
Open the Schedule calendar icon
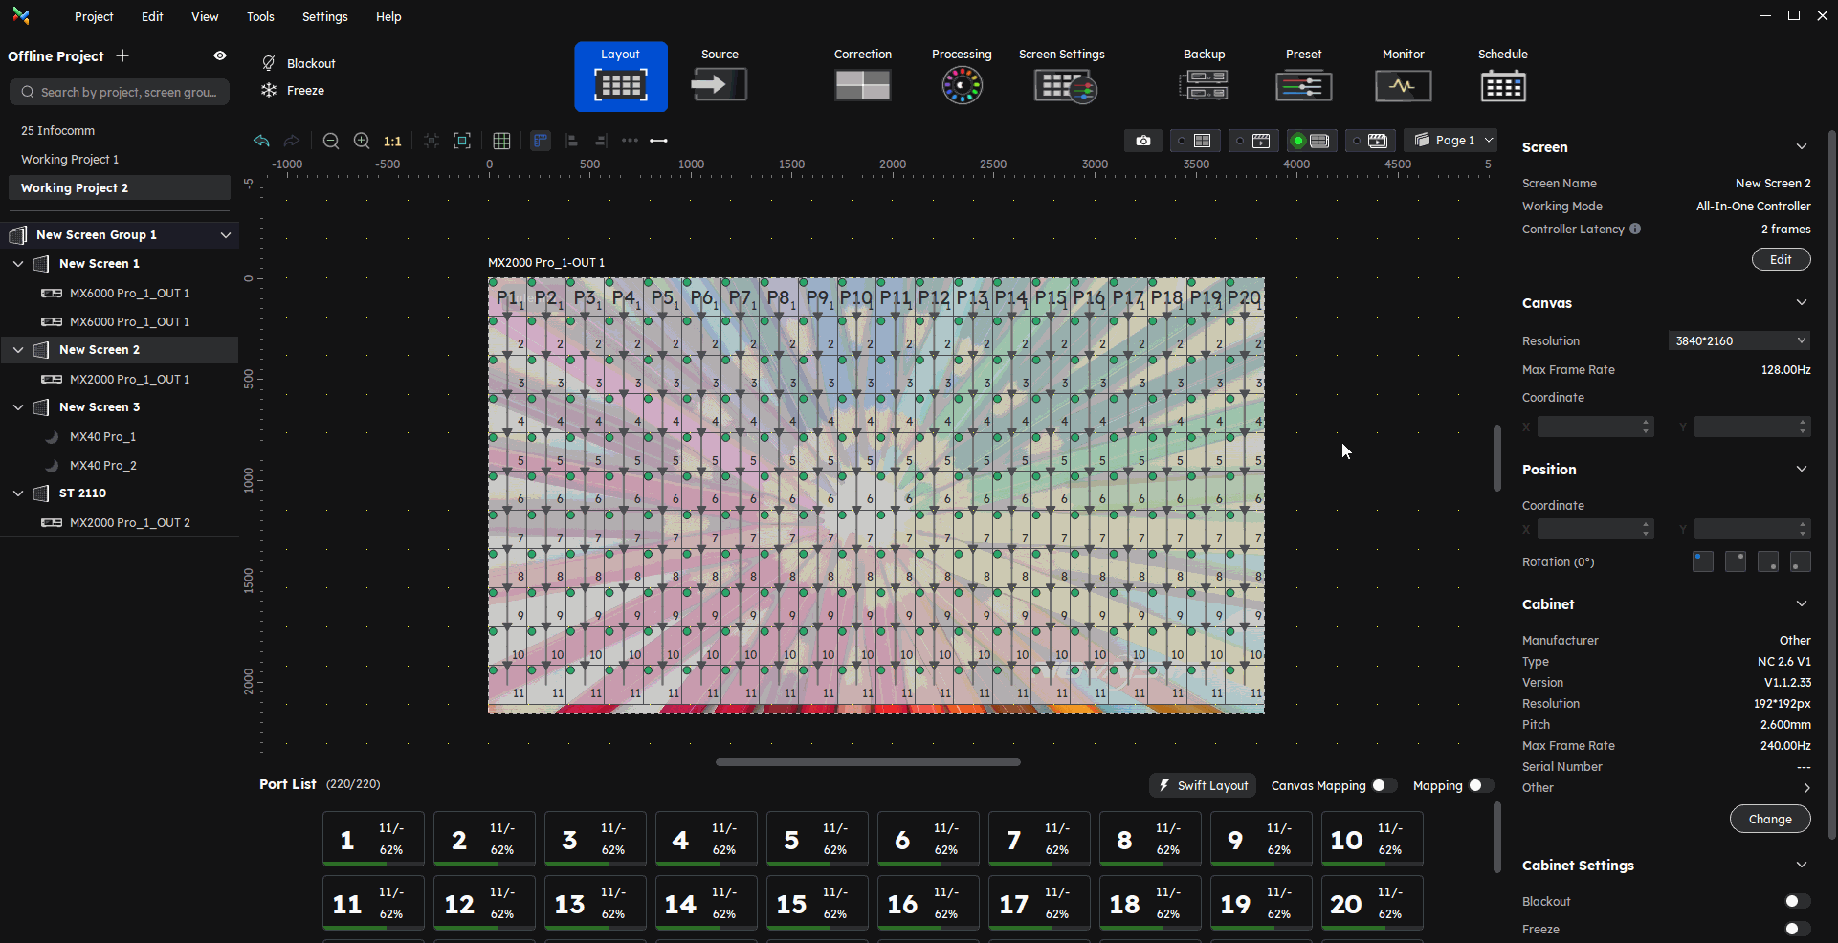tap(1502, 86)
